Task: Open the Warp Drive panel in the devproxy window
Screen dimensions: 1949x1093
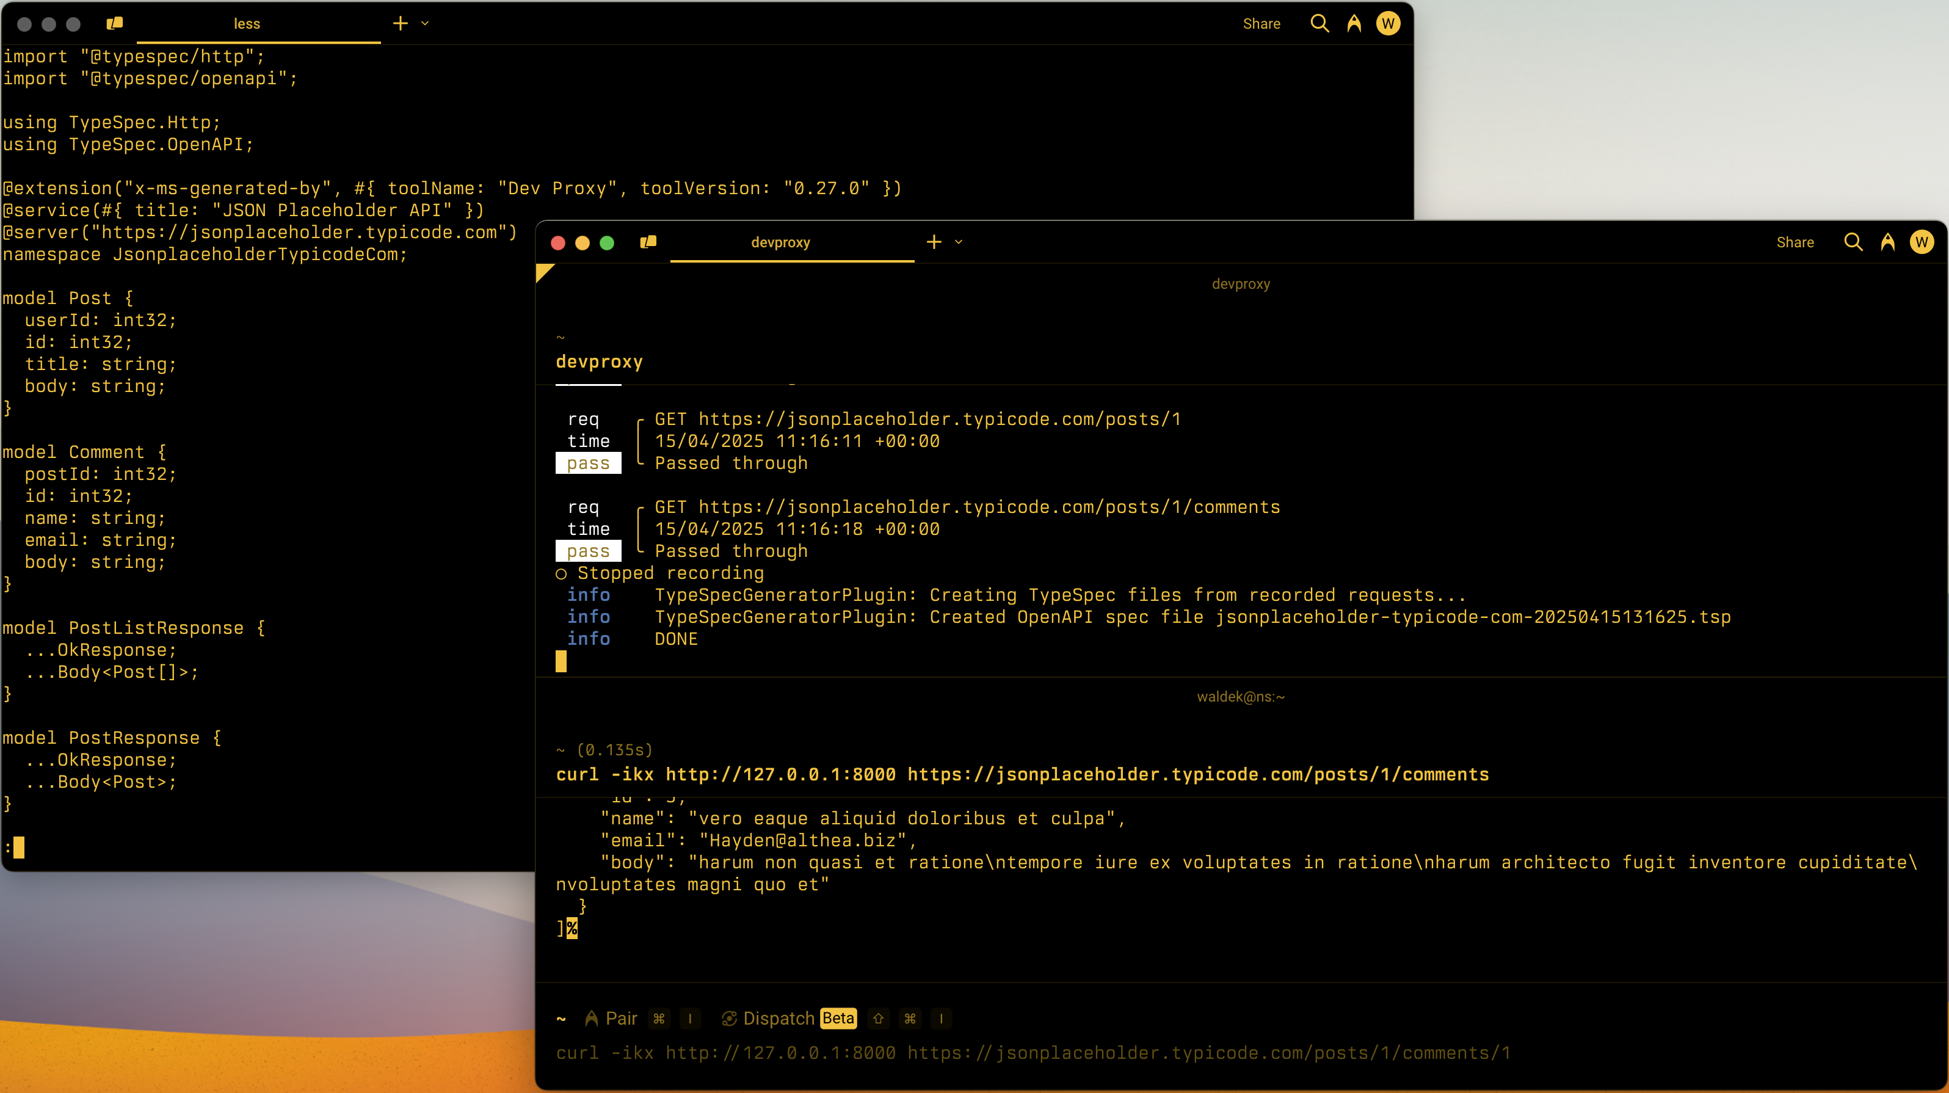Action: click(x=648, y=242)
